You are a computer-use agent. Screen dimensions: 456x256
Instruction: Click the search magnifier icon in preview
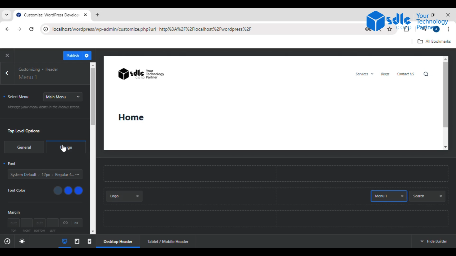click(426, 74)
